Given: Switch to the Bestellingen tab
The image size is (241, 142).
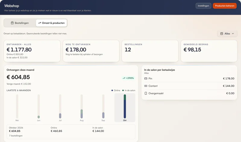Looking at the screenshot, I should (x=20, y=23).
